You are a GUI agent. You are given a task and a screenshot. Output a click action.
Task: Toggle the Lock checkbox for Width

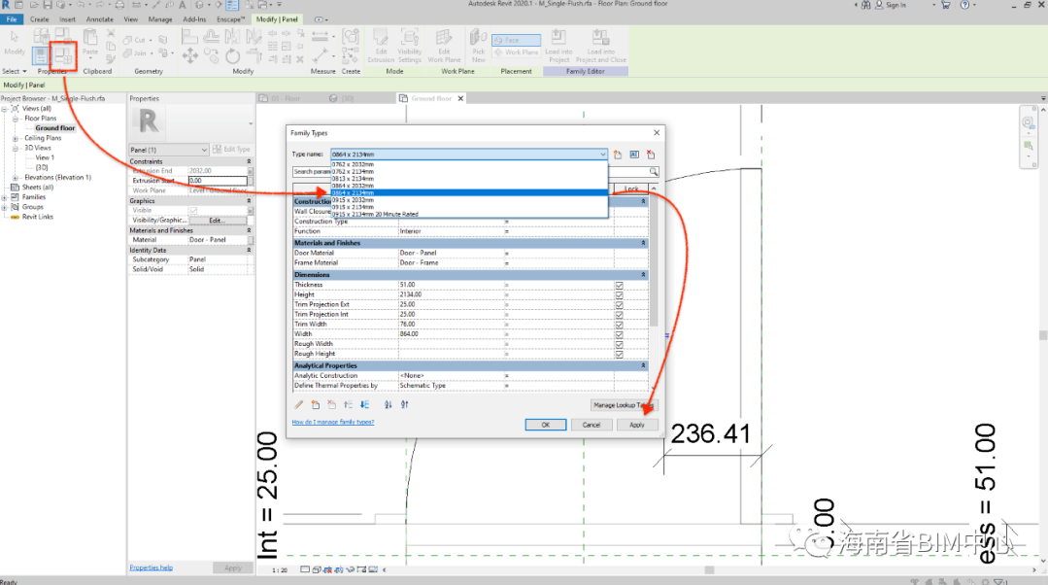coord(619,334)
